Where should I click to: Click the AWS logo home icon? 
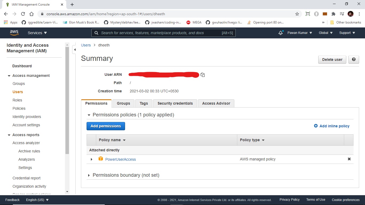tap(14, 33)
